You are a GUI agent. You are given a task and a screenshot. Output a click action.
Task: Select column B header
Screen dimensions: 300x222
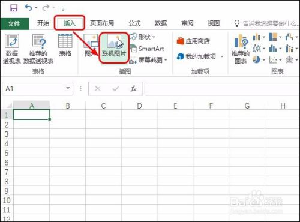pyautogui.click(x=68, y=106)
